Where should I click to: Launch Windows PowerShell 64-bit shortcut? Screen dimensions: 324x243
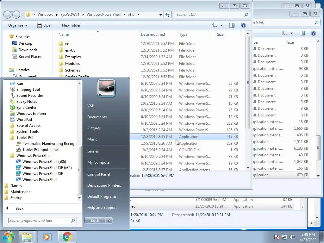click(40, 180)
